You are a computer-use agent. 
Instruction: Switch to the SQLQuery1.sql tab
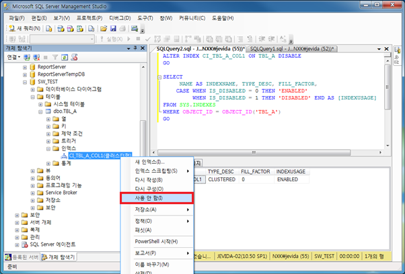tap(292, 49)
